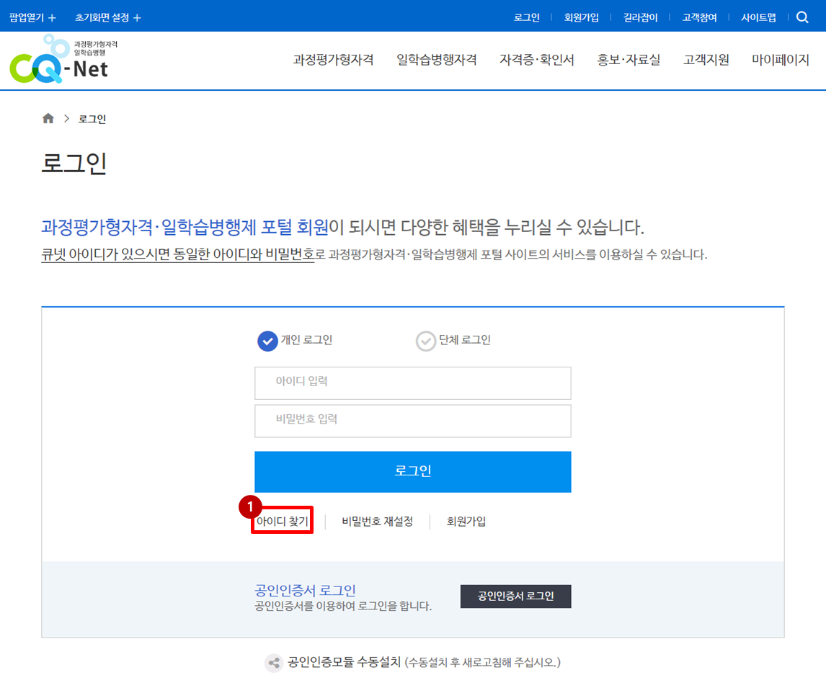Focus the 비밀번호 입력 field
Viewport: 826px width, 688px height.
pyautogui.click(x=412, y=421)
